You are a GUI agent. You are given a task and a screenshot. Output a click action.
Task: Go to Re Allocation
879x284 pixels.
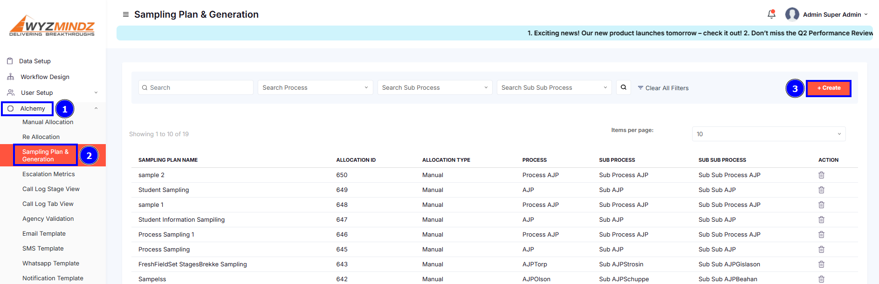[41, 137]
